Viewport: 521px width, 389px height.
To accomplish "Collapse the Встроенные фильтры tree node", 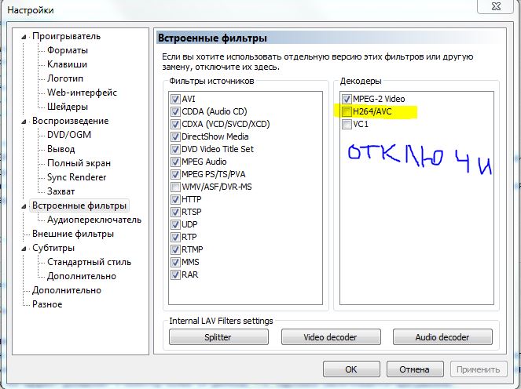I will coord(25,206).
